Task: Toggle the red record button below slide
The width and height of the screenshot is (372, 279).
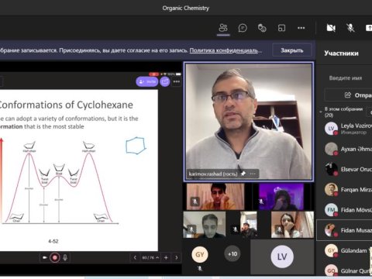Action: click(x=55, y=257)
